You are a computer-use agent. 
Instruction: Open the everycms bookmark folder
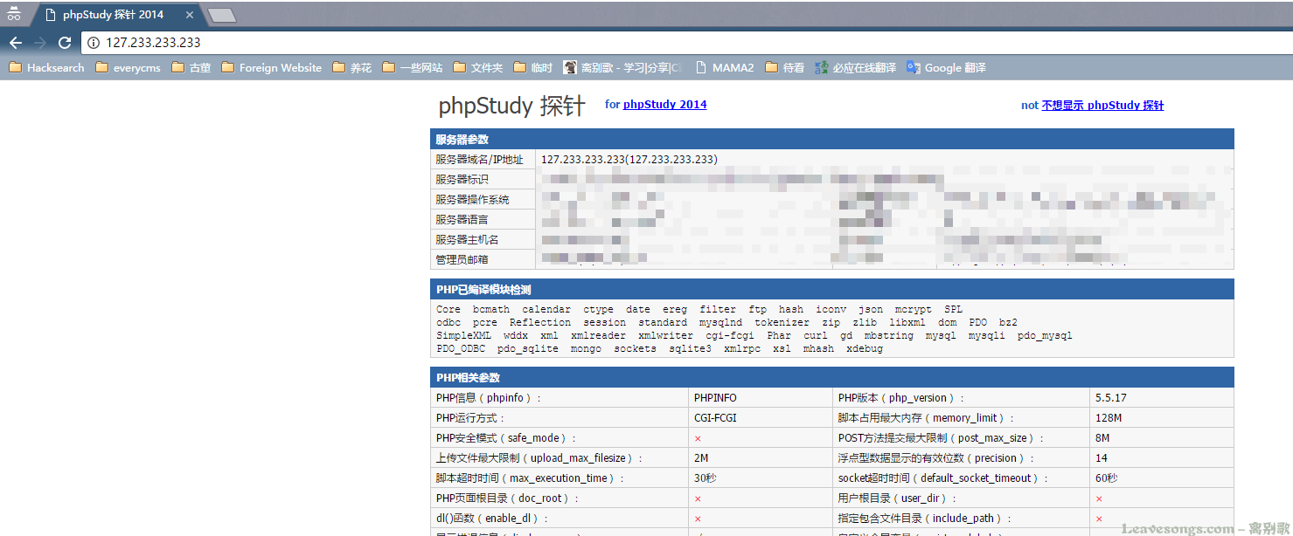point(128,67)
